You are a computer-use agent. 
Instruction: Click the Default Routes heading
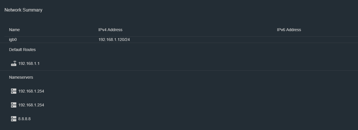22,50
